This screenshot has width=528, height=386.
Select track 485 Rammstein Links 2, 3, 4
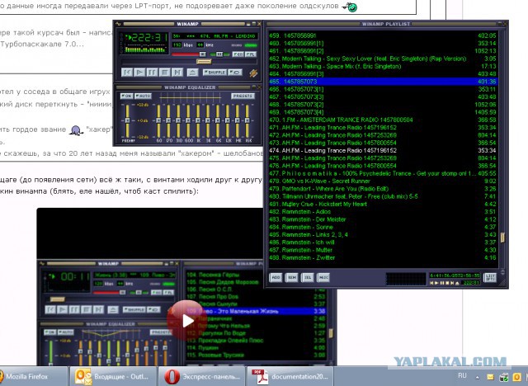tap(383, 234)
